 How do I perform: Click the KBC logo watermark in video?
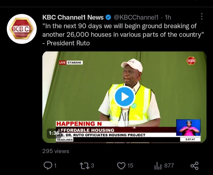pos(191,61)
